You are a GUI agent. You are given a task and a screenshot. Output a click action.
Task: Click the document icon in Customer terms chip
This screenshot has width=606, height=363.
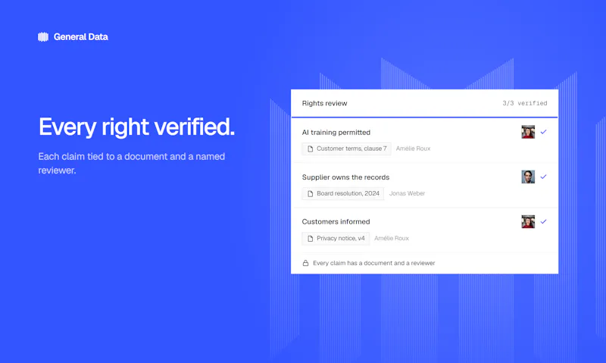[311, 149]
